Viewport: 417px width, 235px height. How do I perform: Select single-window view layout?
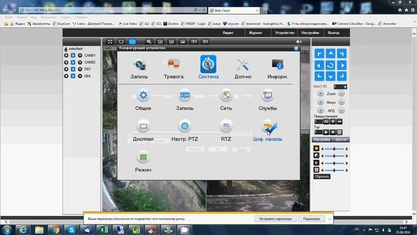tap(121, 42)
